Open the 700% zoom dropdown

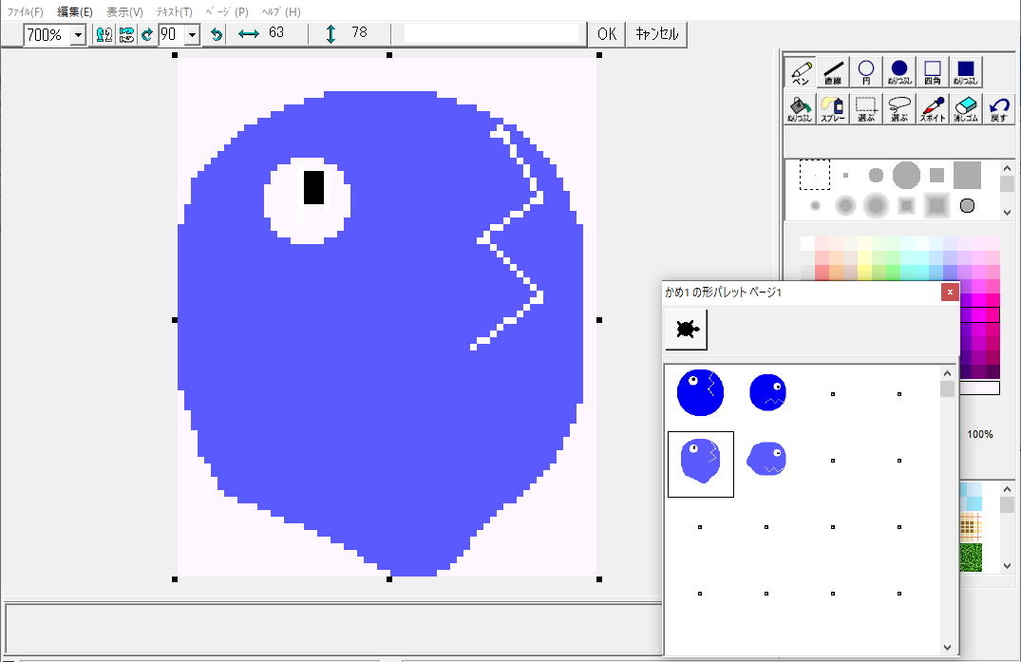click(78, 34)
